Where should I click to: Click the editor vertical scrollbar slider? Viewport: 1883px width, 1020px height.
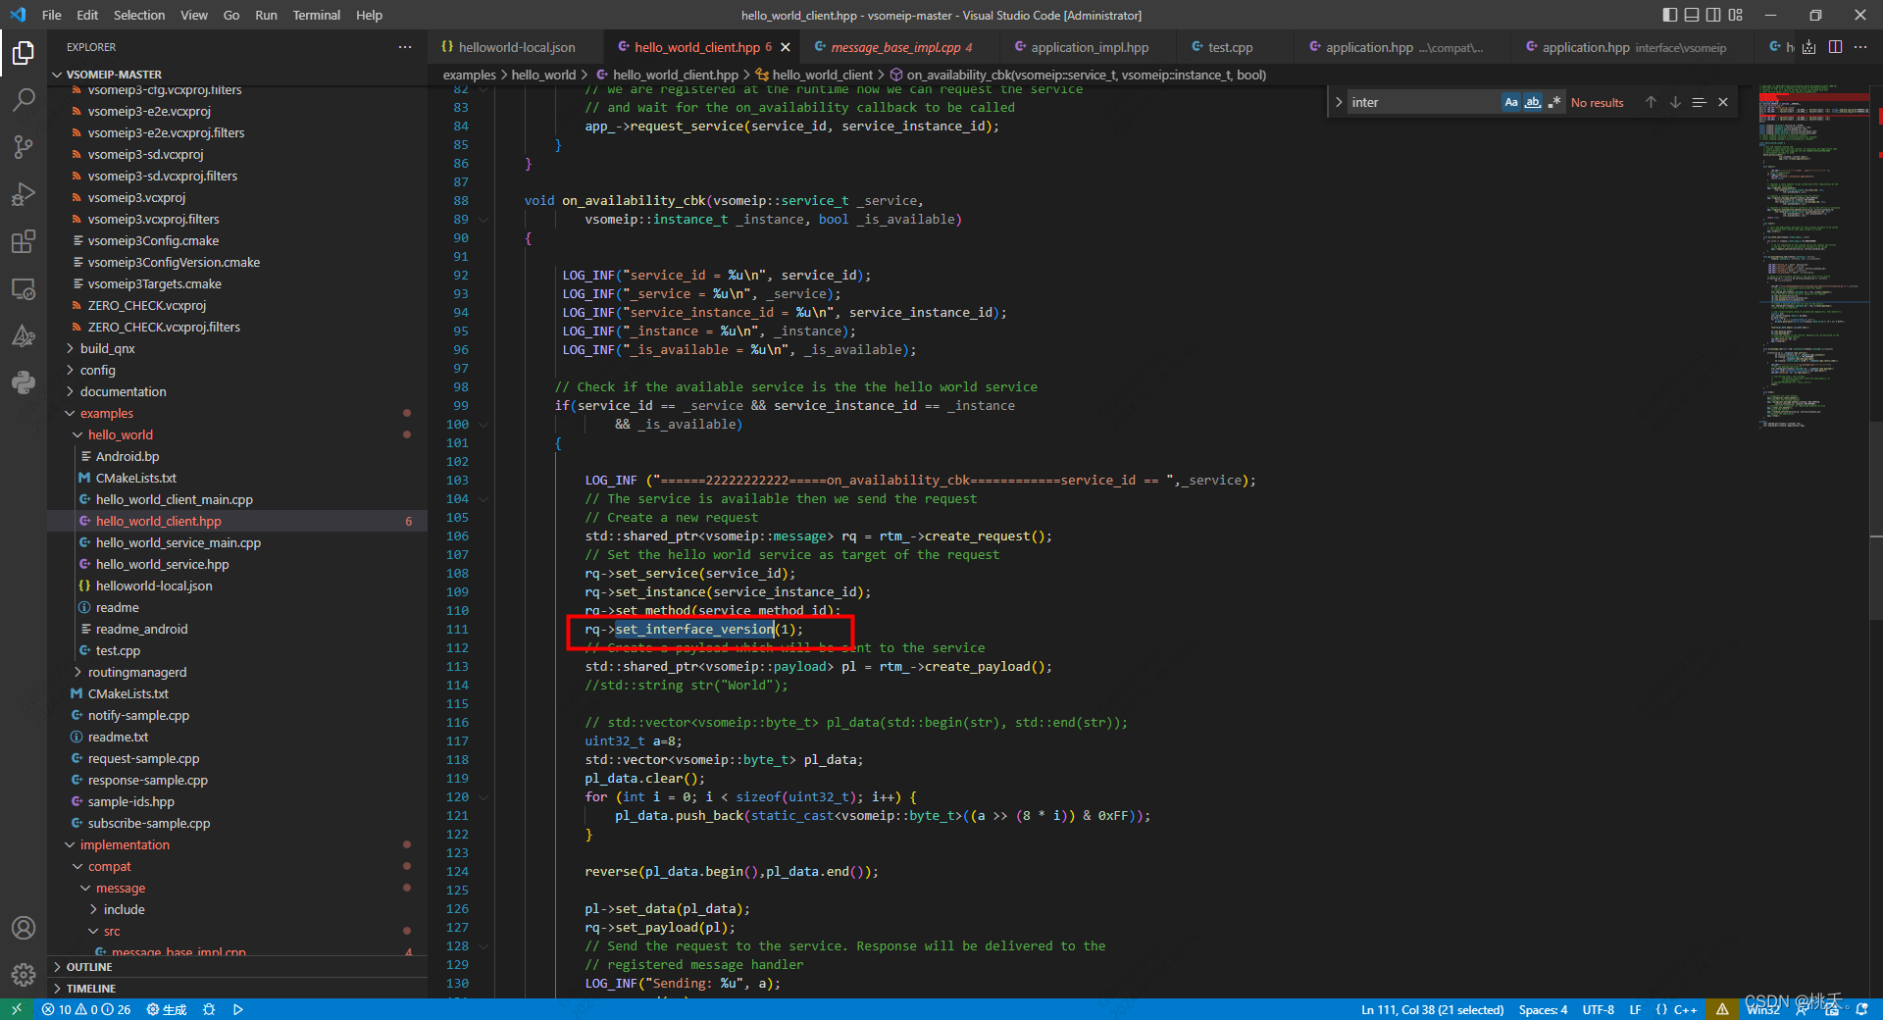click(1876, 521)
